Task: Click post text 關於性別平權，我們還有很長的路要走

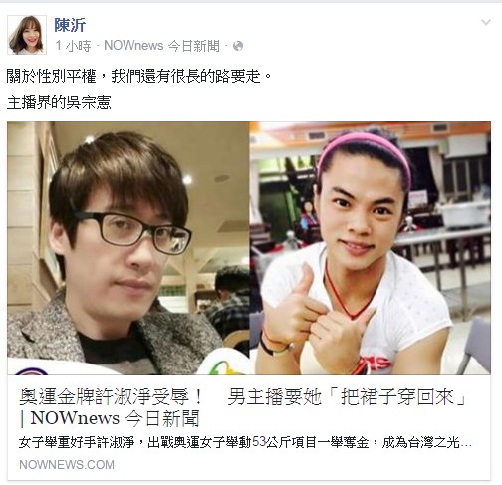Action: pos(139,77)
